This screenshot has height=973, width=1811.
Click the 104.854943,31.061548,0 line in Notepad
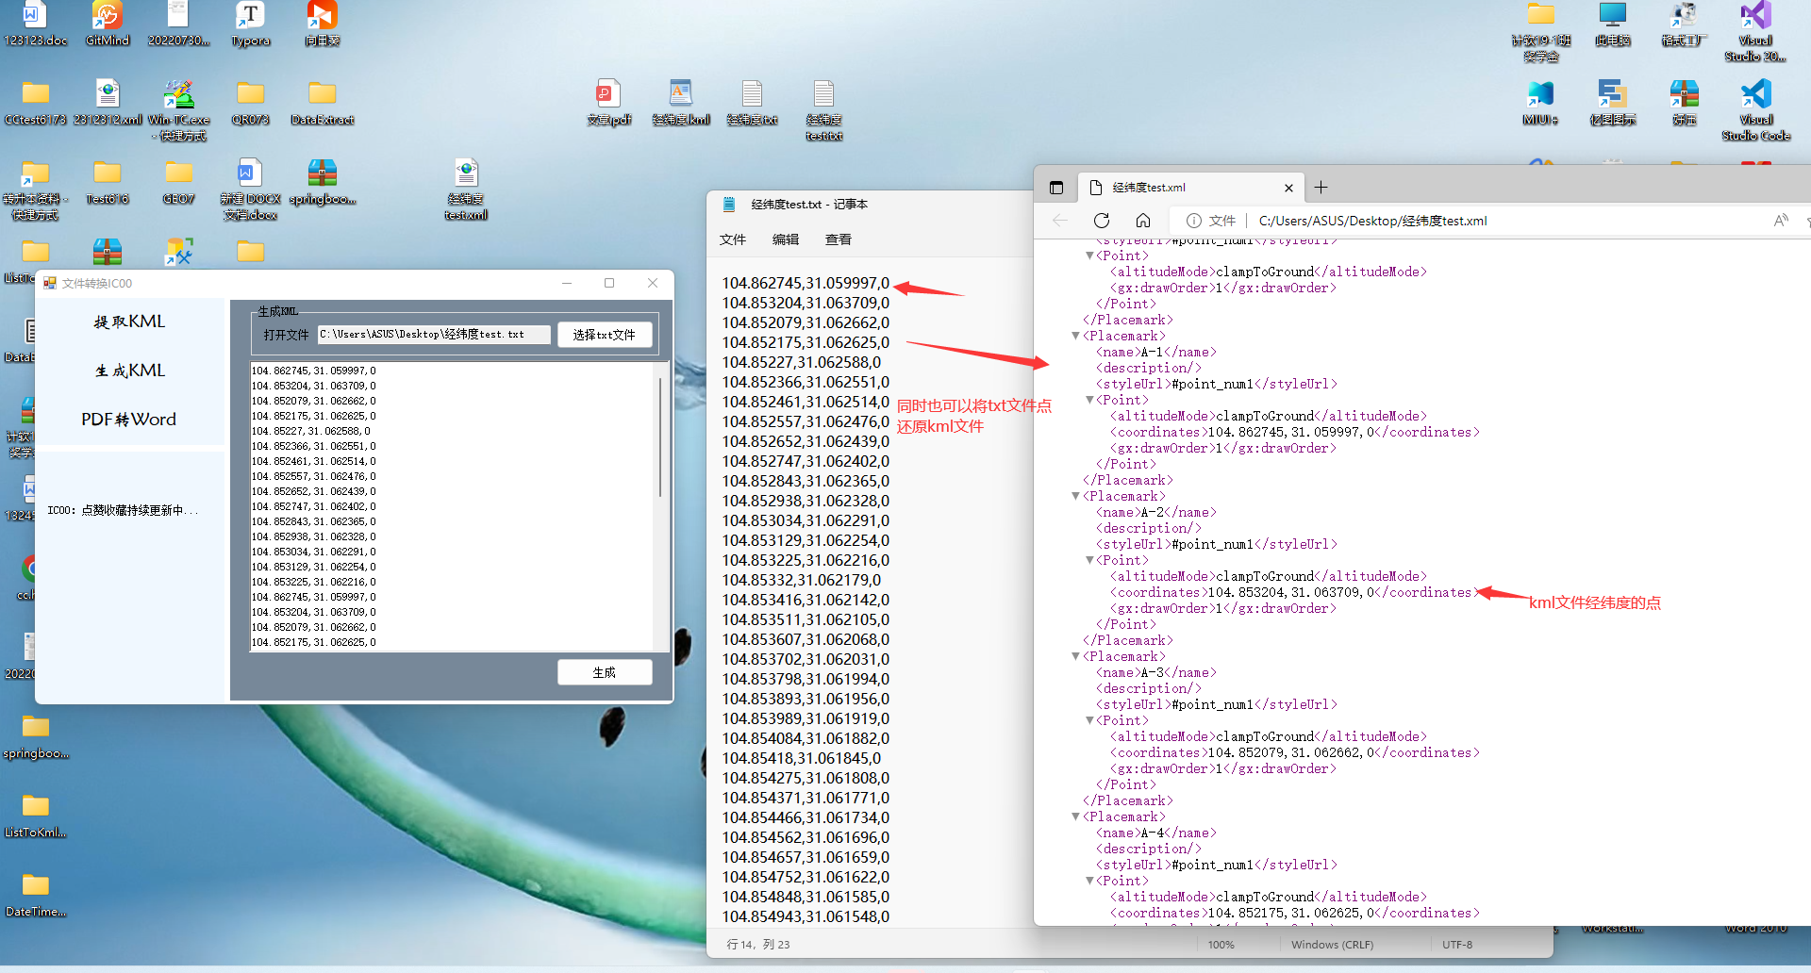(x=806, y=916)
